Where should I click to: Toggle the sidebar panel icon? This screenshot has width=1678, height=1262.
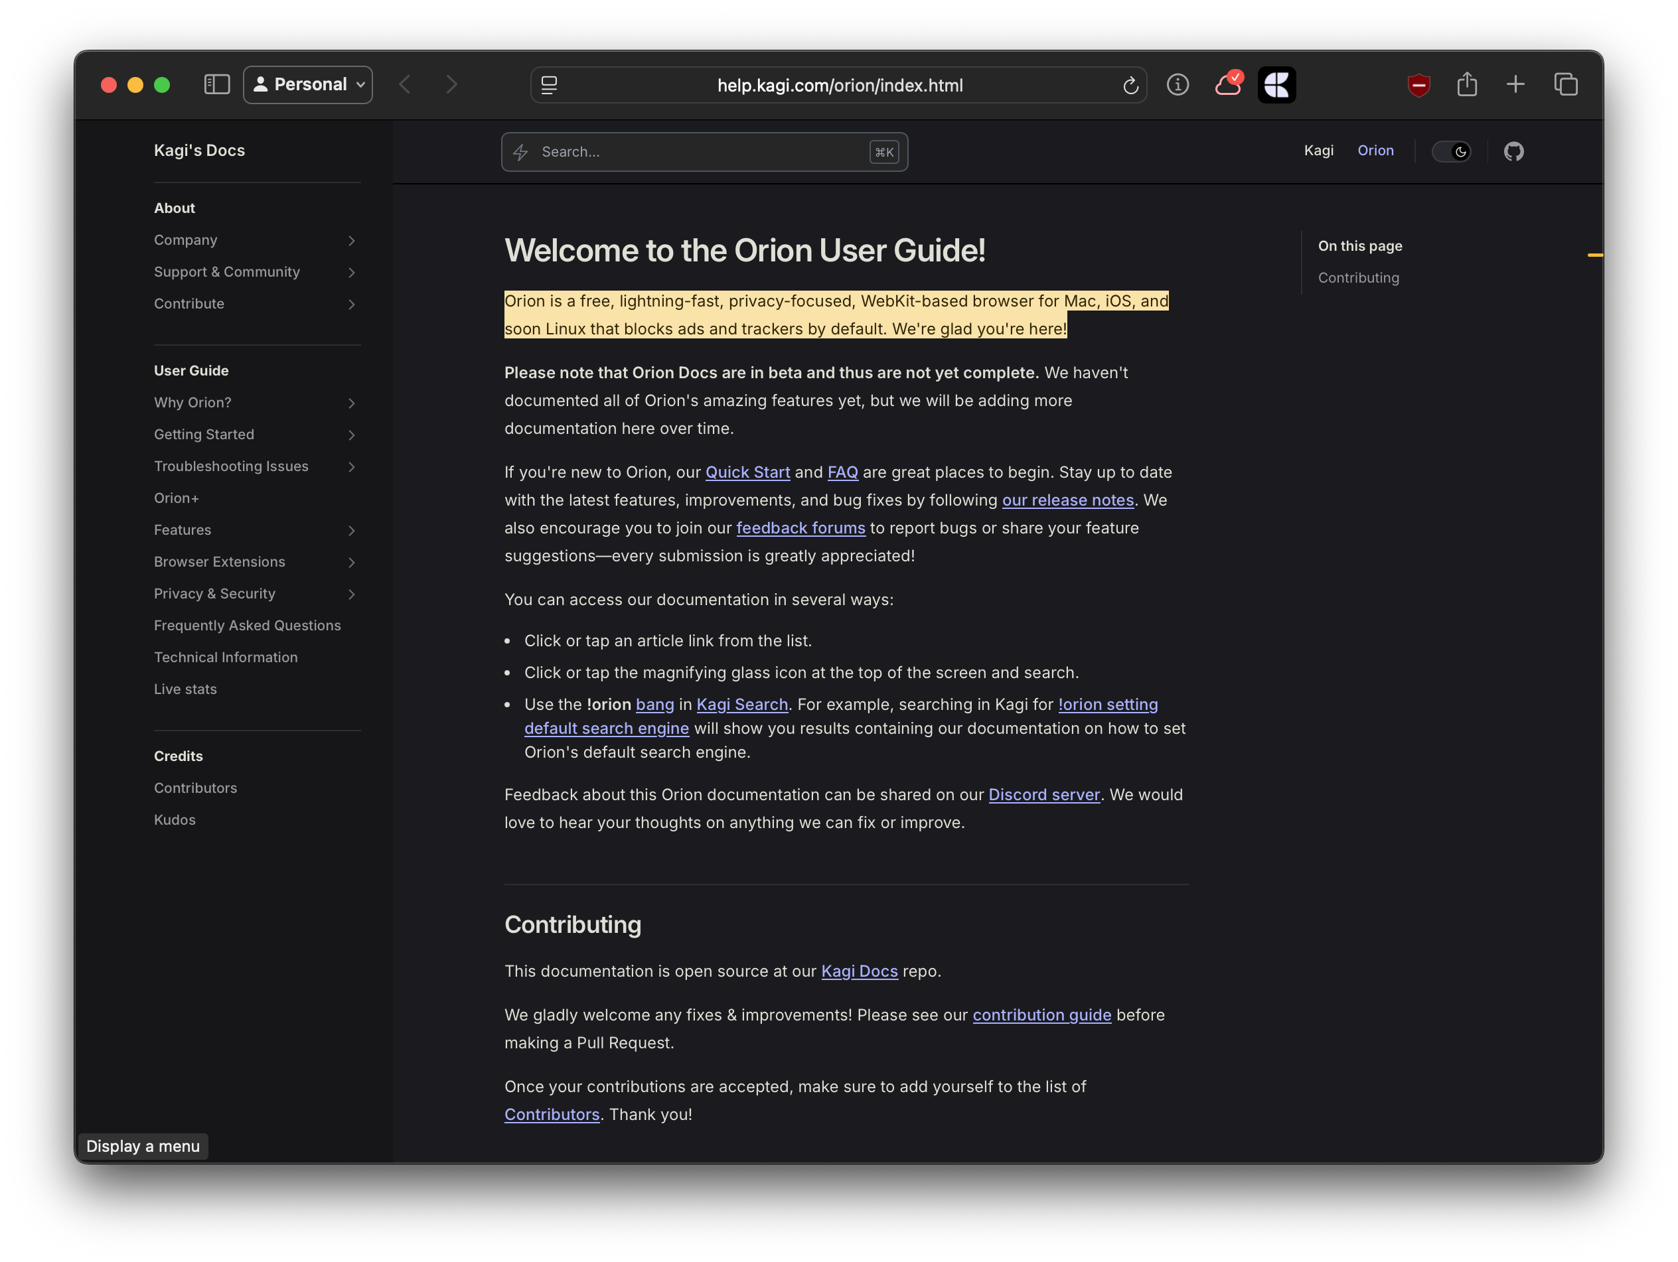[217, 84]
